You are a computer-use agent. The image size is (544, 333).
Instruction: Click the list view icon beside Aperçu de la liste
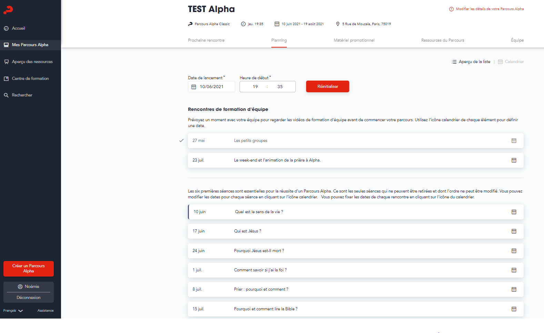pyautogui.click(x=454, y=62)
